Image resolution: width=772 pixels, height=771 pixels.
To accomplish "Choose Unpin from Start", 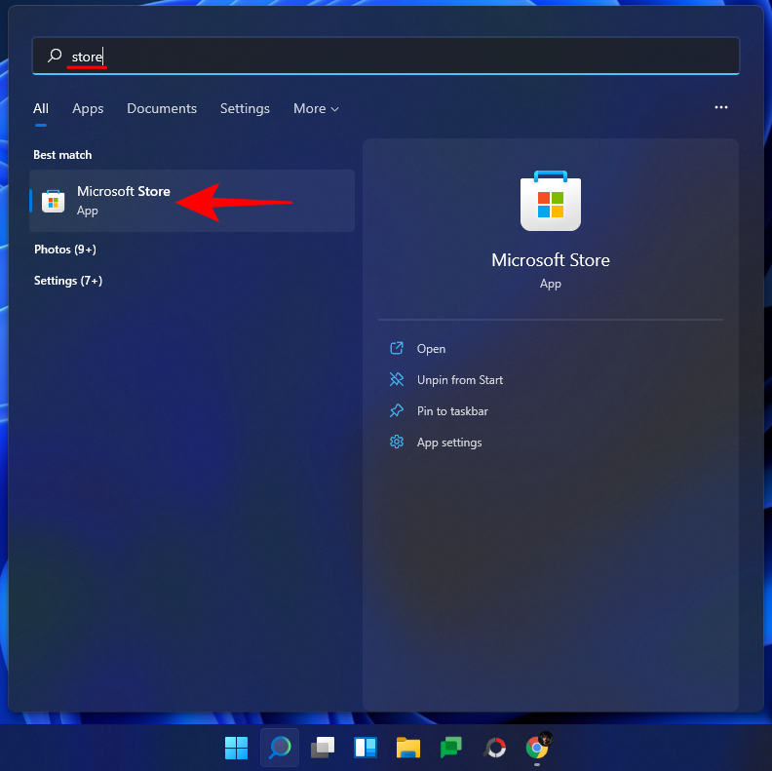I will (459, 380).
